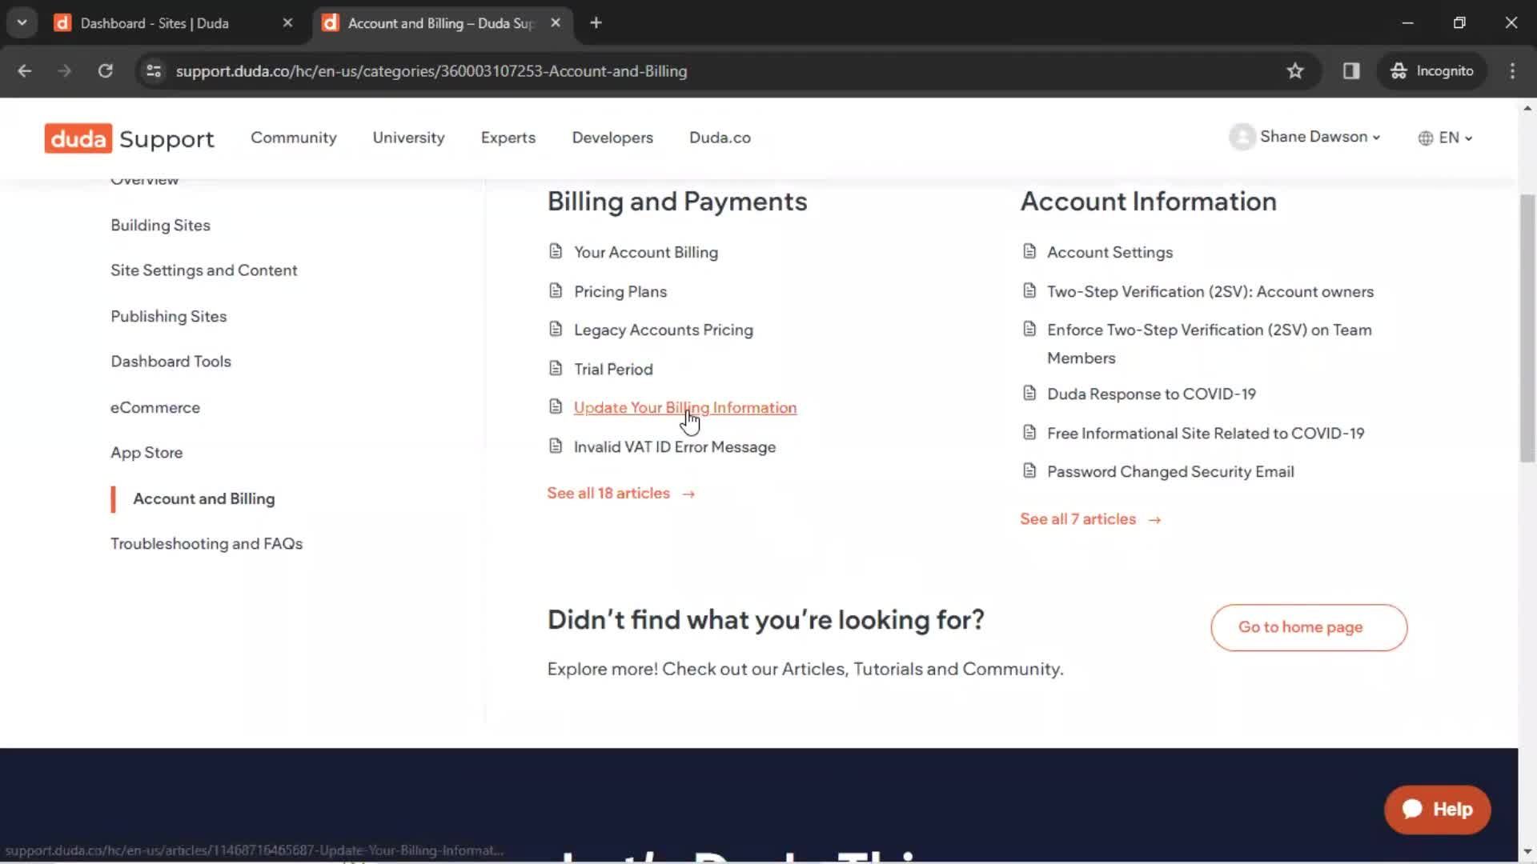Open the Help chat widget
The width and height of the screenshot is (1537, 864).
point(1438,810)
